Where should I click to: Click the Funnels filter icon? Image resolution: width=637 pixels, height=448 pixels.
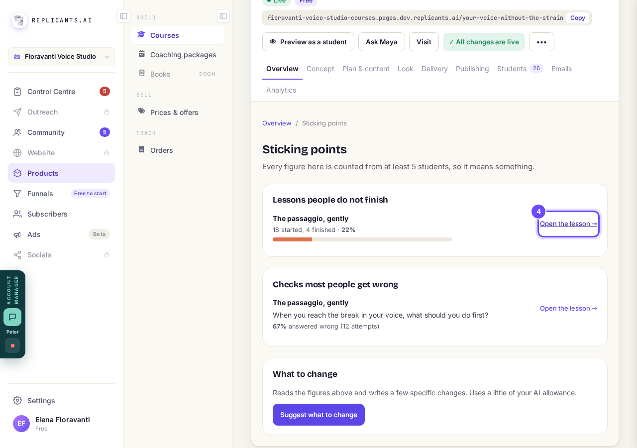pyautogui.click(x=17, y=194)
